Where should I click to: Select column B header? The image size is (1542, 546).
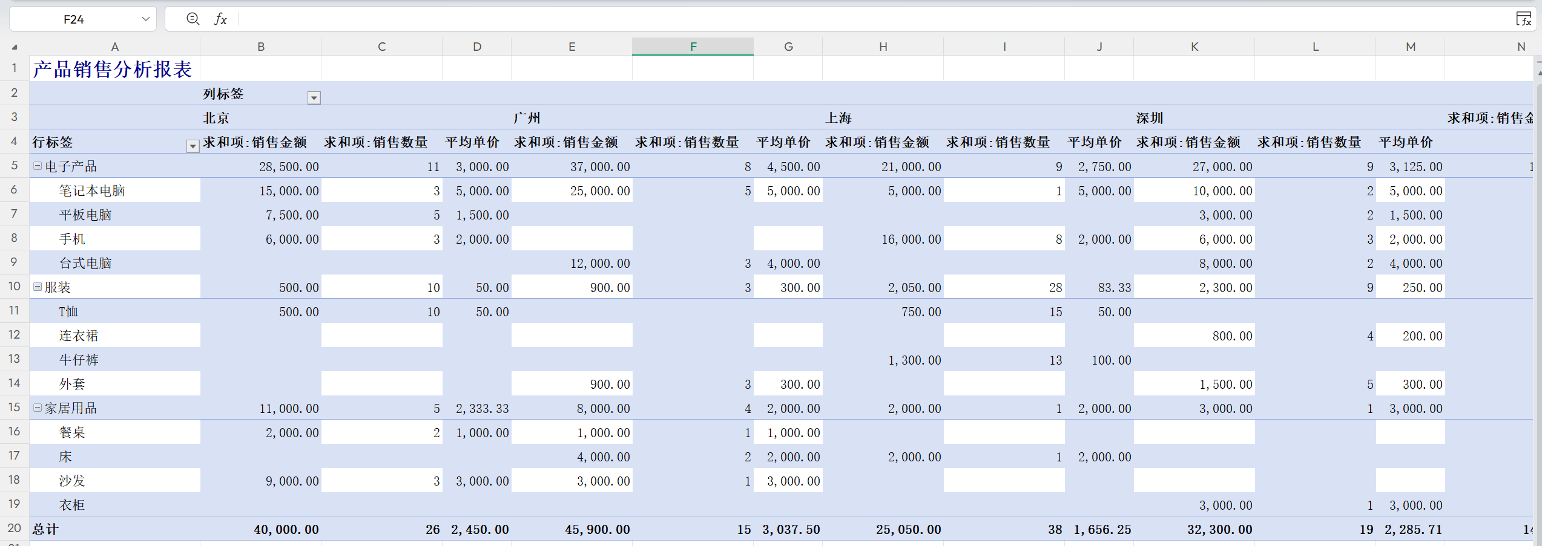(x=260, y=47)
